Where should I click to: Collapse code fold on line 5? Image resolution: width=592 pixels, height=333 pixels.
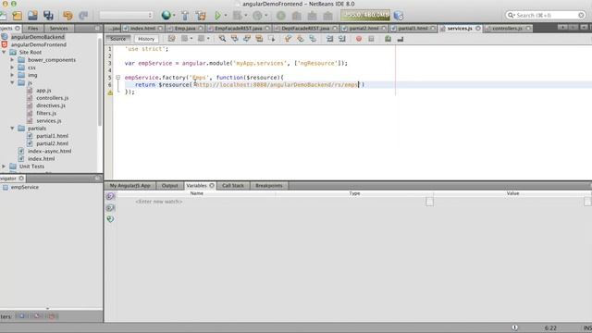coord(117,78)
